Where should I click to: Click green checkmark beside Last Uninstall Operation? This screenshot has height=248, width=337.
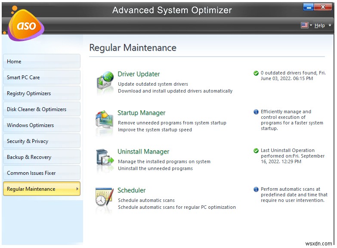[x=256, y=151]
